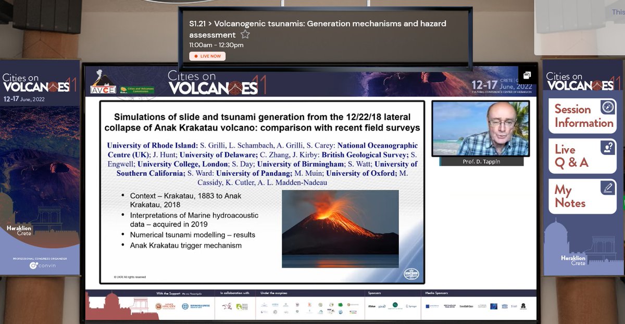Click the Prof. D. Tappin name label
This screenshot has width=625, height=324.
click(480, 161)
